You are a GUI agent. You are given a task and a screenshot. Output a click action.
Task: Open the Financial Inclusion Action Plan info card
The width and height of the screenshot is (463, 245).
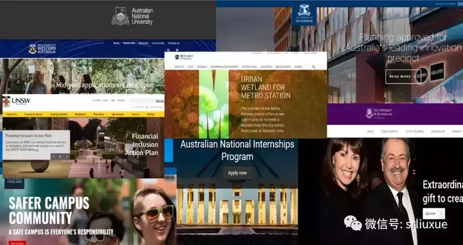36,145
